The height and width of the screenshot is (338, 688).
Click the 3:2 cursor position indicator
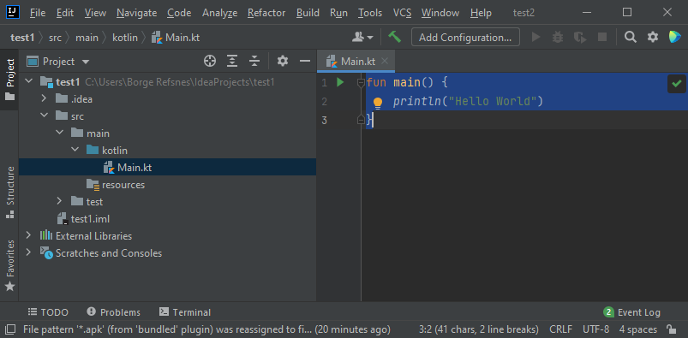(x=479, y=329)
